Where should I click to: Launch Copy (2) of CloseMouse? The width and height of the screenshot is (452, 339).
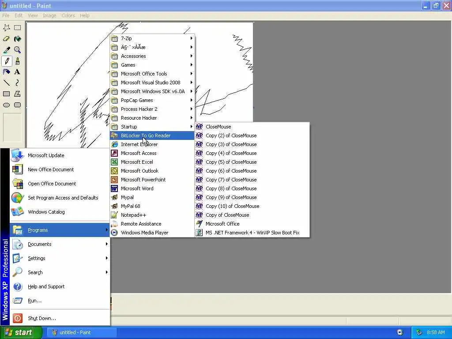(252, 136)
